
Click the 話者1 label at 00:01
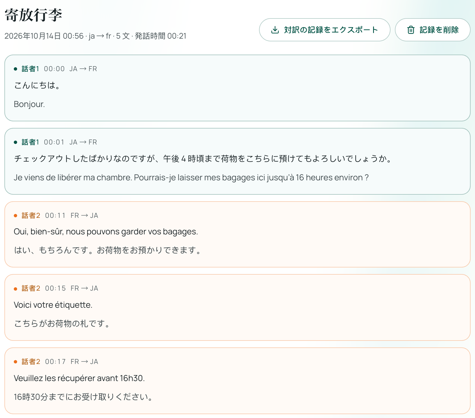click(30, 142)
